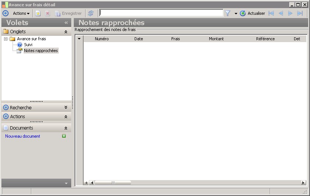Minimize the Avance sur frais détail window
310x196 pixels.
(292, 4)
